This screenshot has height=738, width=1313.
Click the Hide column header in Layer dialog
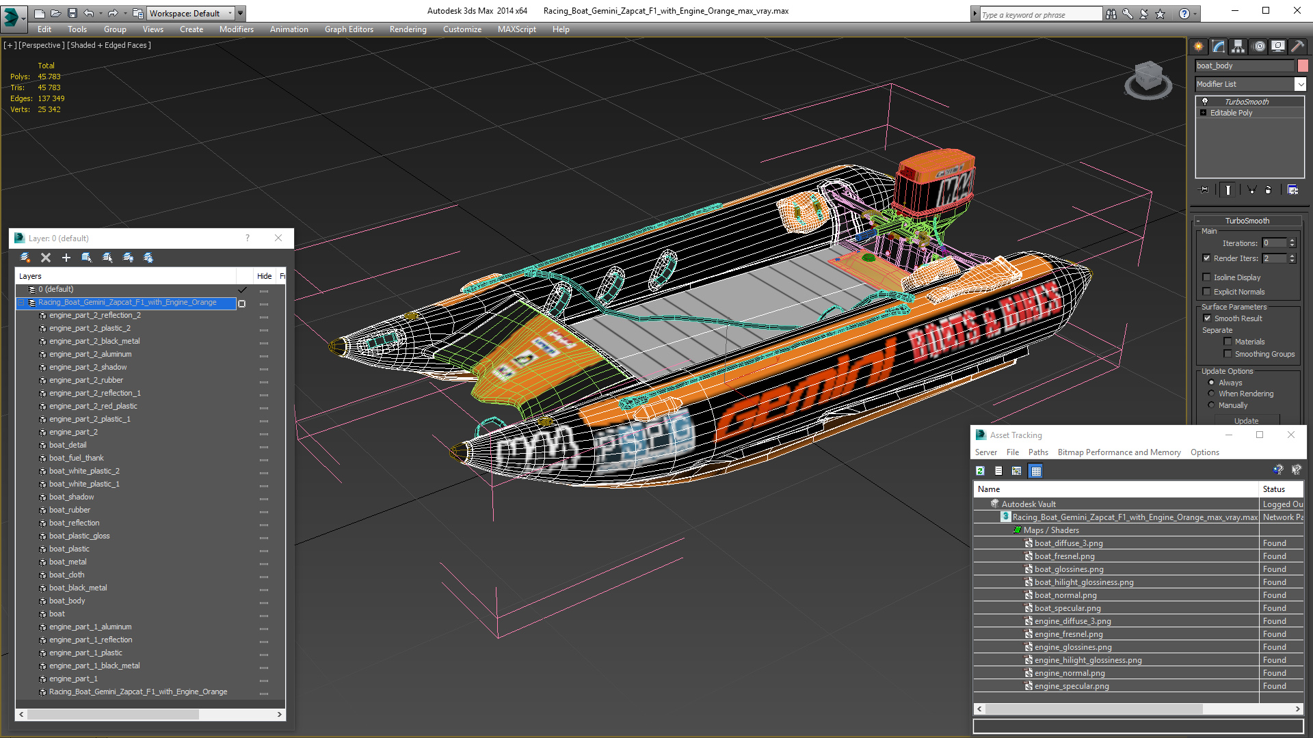(x=265, y=276)
